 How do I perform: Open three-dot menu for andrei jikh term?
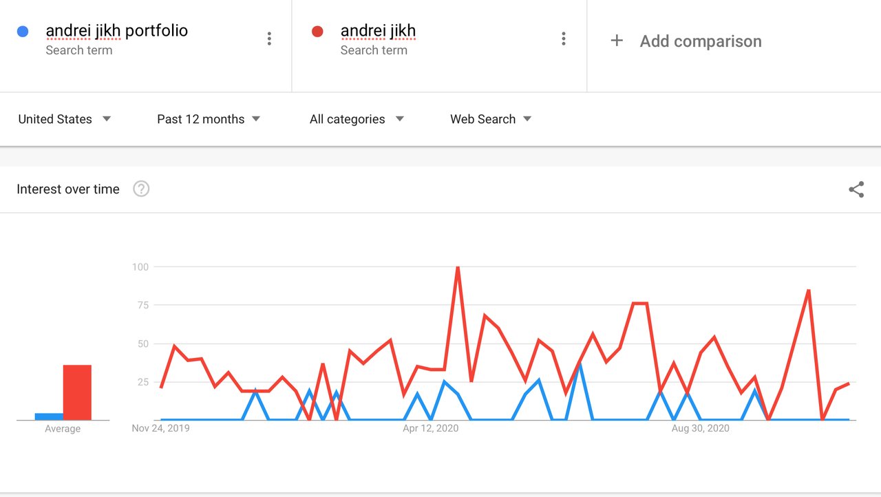[x=564, y=39]
